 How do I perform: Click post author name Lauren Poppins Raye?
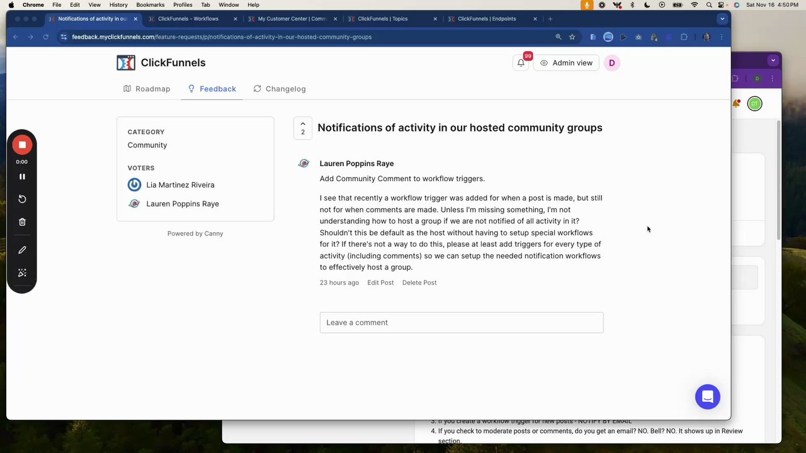coord(356,164)
